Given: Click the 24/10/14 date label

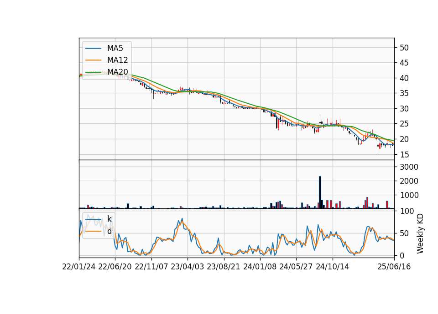Looking at the screenshot, I should (x=333, y=267).
